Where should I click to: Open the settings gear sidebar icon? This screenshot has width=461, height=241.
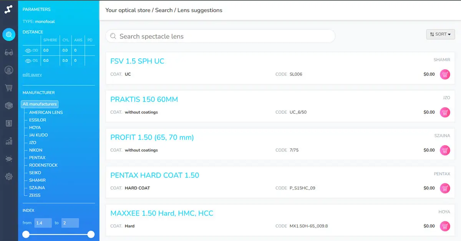tap(9, 176)
